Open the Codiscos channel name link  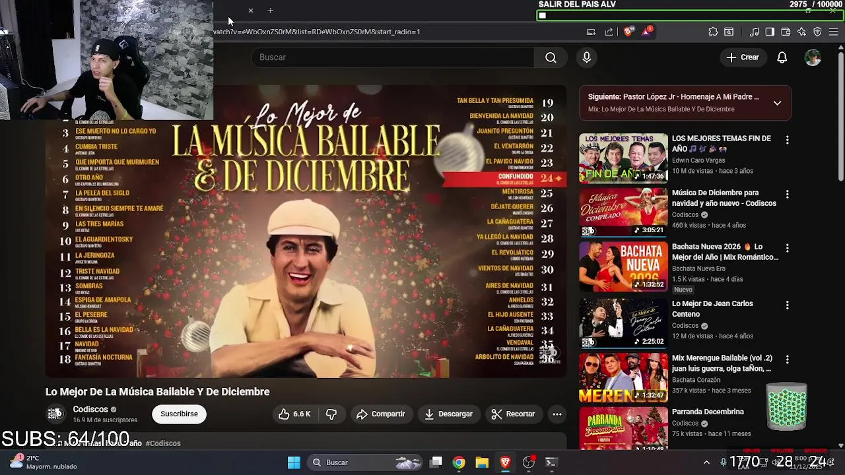90,409
